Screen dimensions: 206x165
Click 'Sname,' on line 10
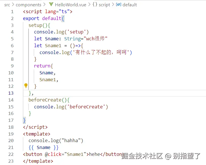coord(47,73)
